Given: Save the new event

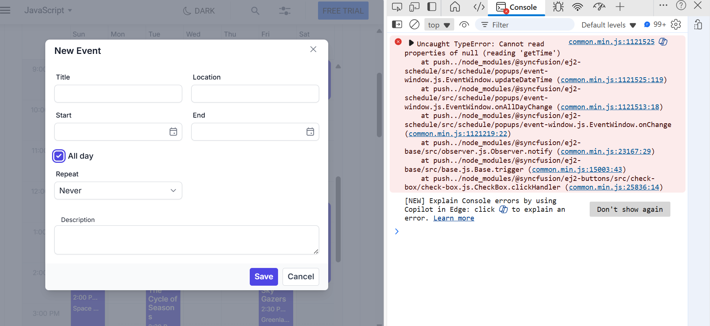Looking at the screenshot, I should click(264, 277).
